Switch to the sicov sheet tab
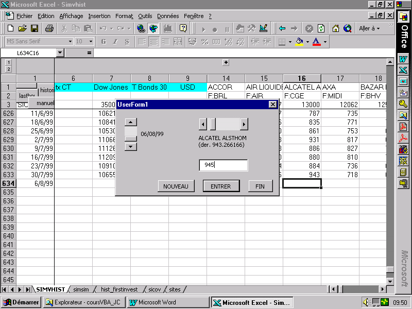Image resolution: width=412 pixels, height=309 pixels. 154,289
